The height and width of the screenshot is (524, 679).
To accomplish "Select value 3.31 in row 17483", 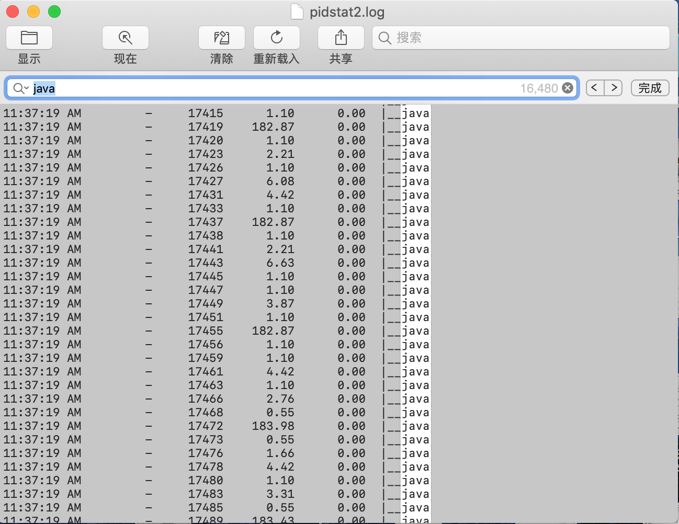I will (280, 494).
